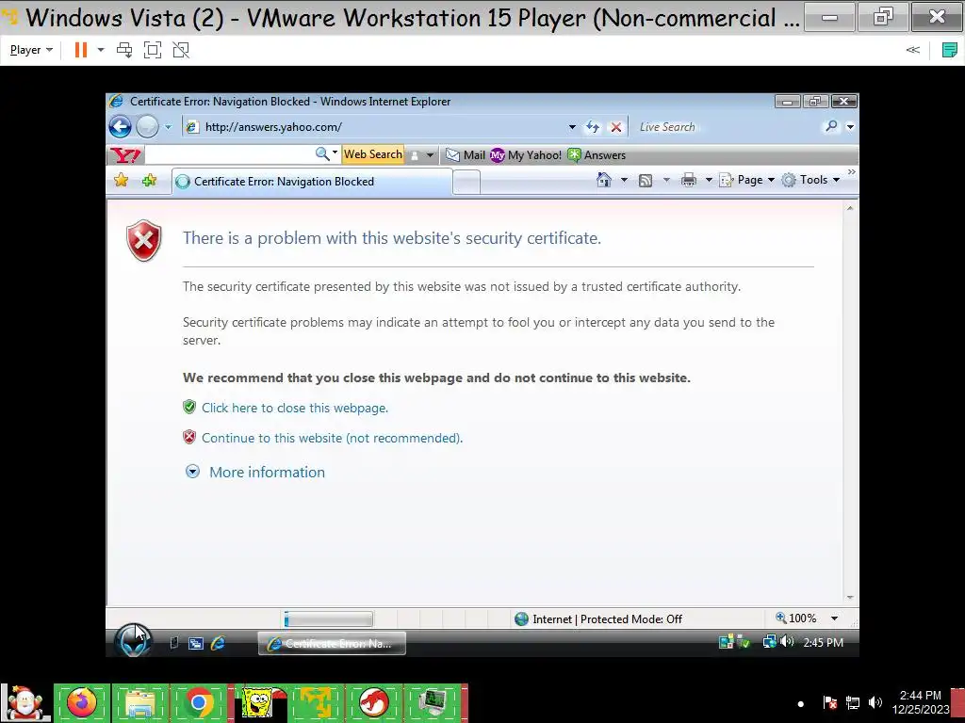
Task: Expand the dropdown next to the user icon
Action: (430, 155)
